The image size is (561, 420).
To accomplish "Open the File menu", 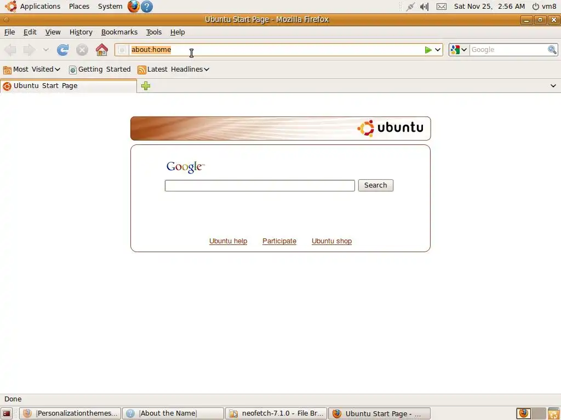I will click(9, 32).
